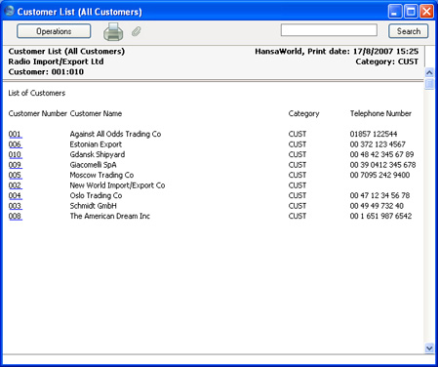This screenshot has width=438, height=367.
Task: Click CUST category in Gdansk Shipyard row
Action: 298,154
